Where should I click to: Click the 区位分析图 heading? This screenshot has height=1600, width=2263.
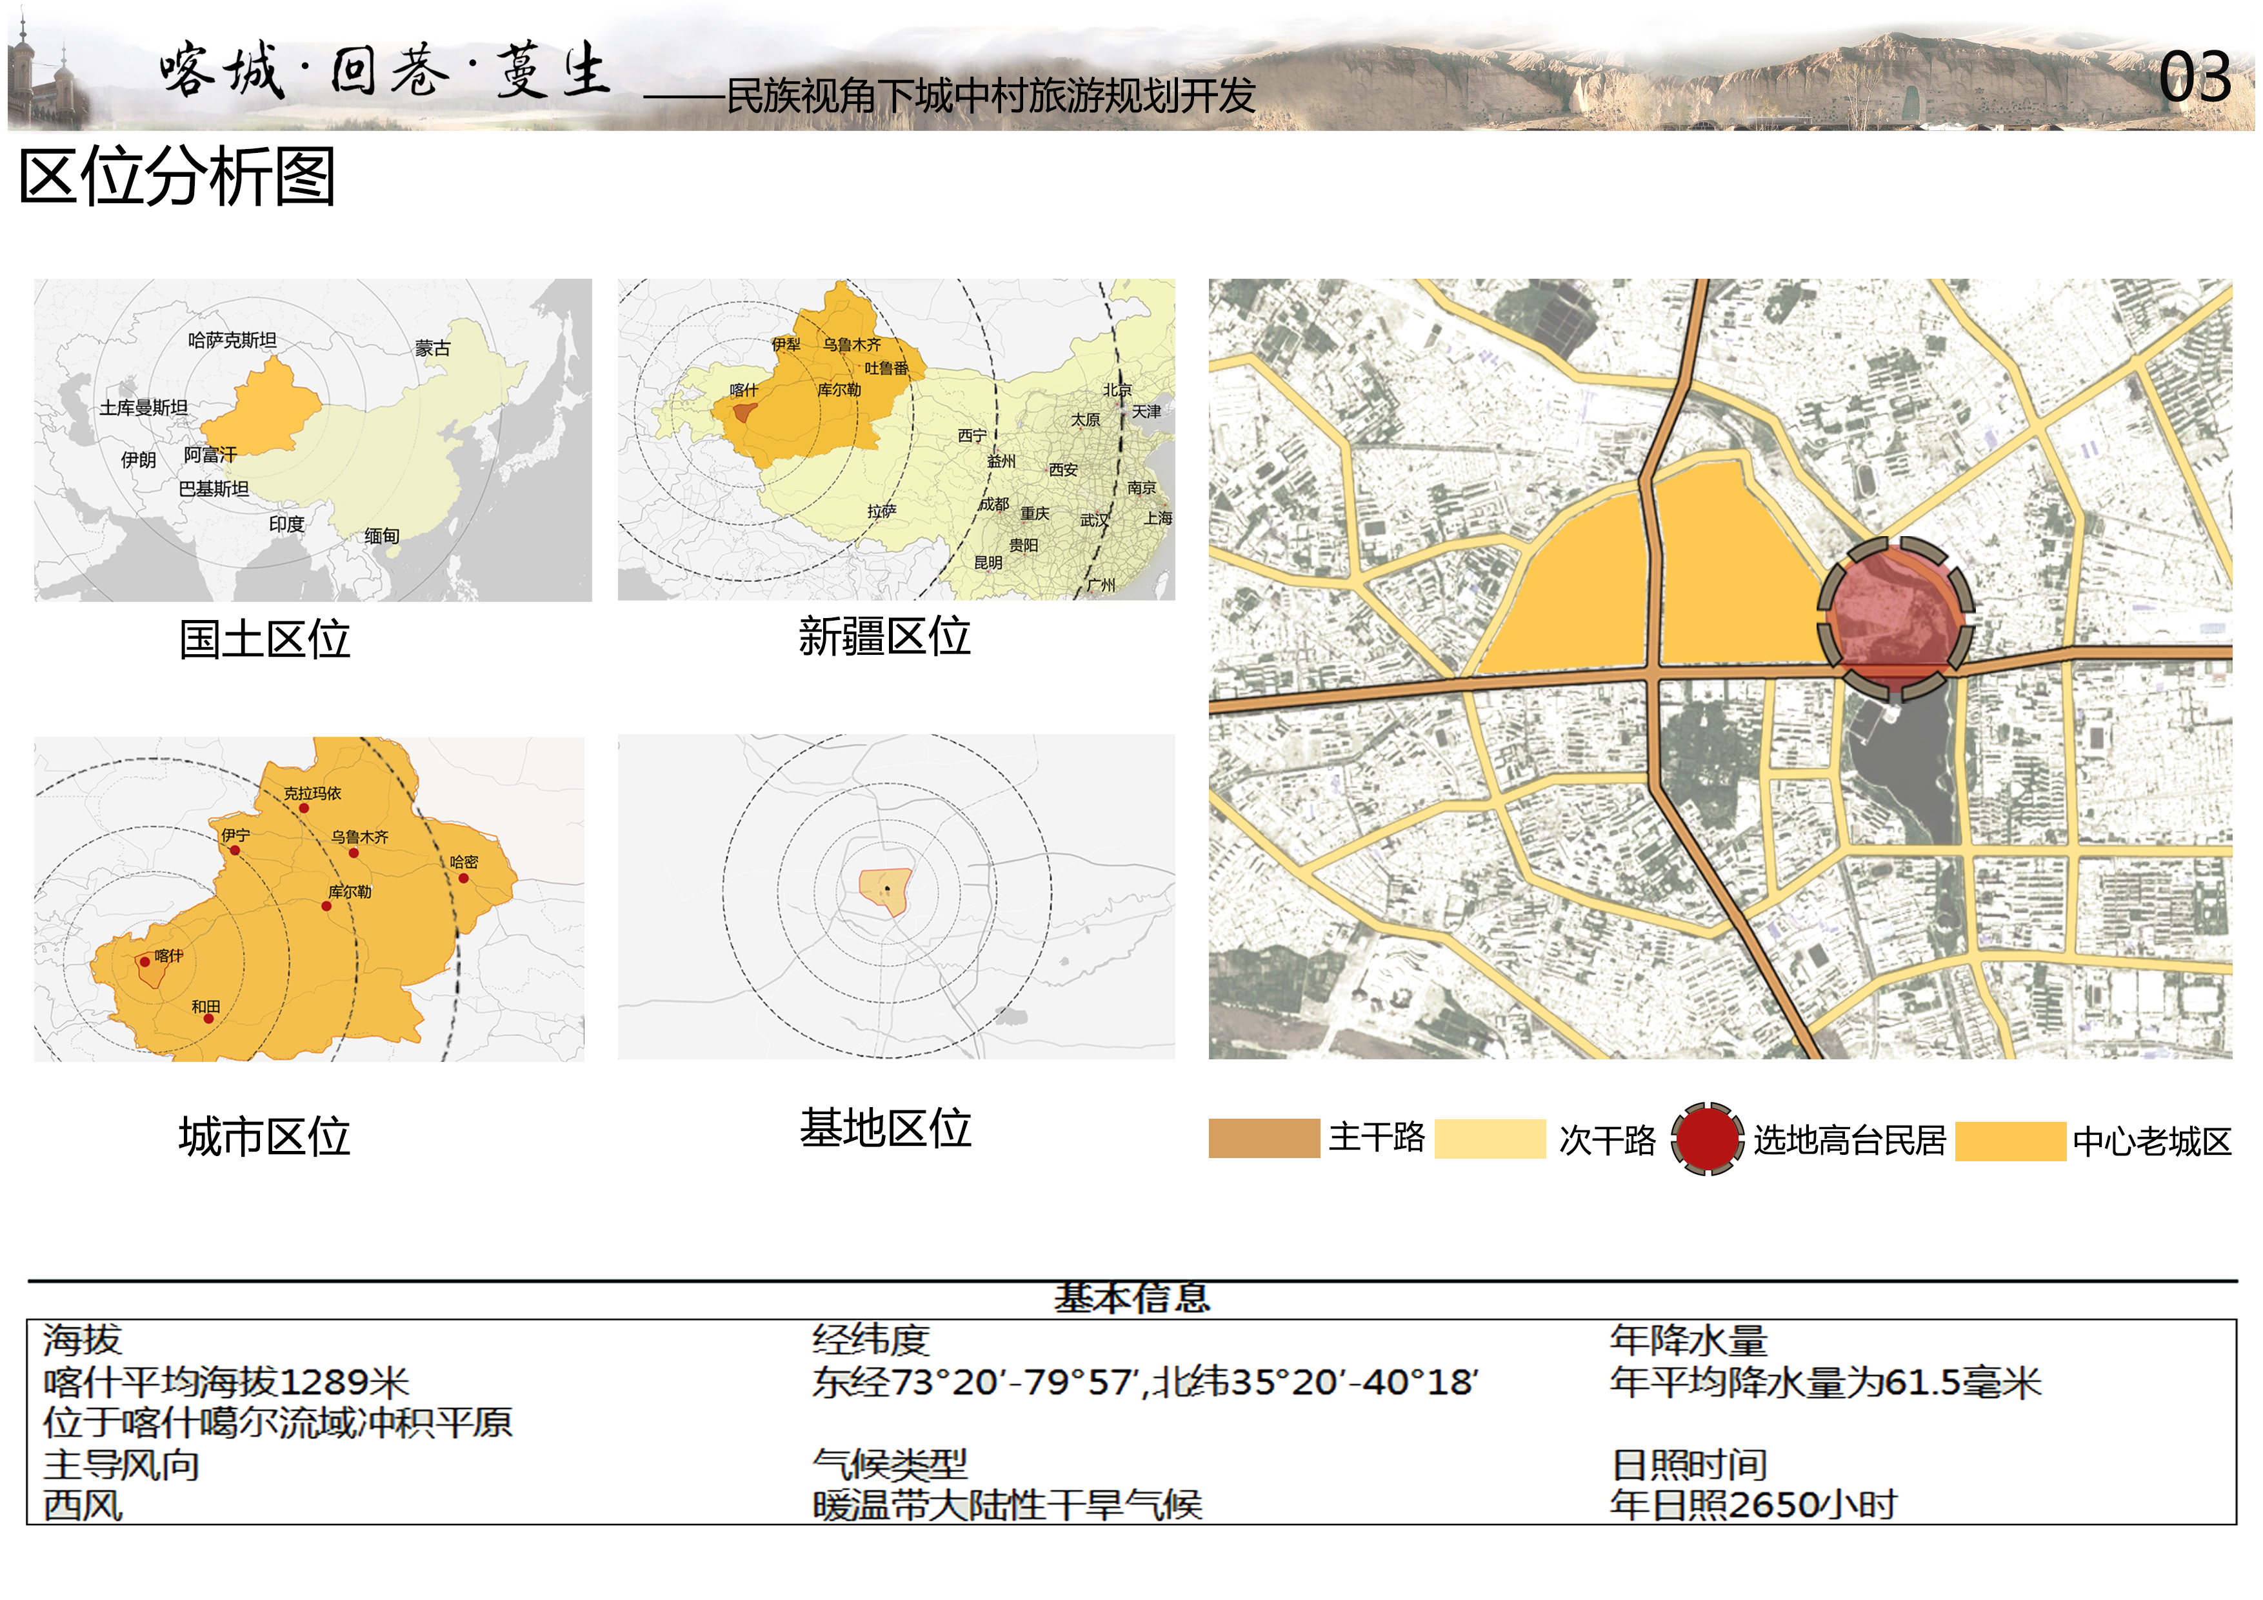click(x=177, y=177)
